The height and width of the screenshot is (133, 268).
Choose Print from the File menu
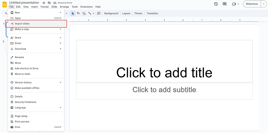click(x=36, y=127)
